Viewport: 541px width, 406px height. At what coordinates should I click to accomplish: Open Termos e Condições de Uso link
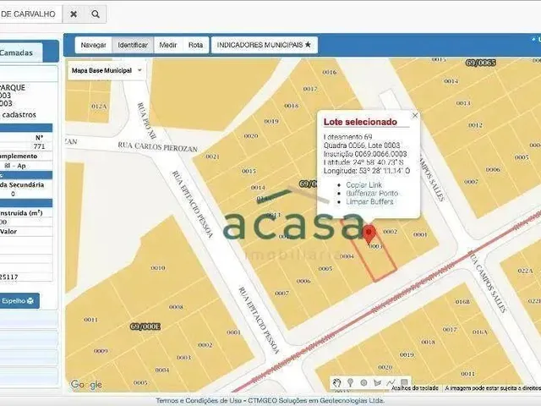(x=200, y=400)
